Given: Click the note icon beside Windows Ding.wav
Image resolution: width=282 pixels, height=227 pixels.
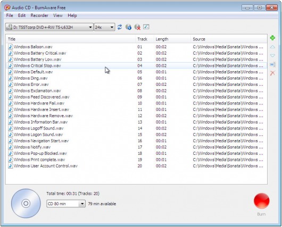Looking at the screenshot, I should [11, 78].
